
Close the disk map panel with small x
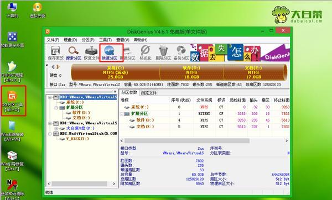(47, 65)
